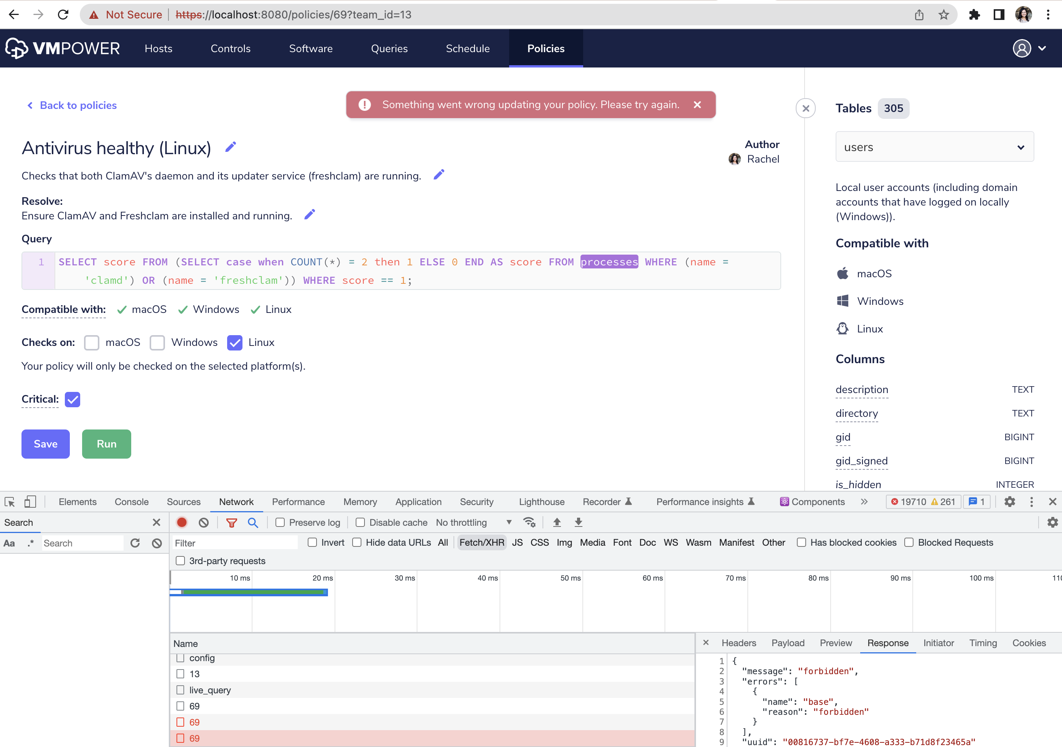Refresh search results icon
This screenshot has height=747, width=1062.
tap(135, 543)
